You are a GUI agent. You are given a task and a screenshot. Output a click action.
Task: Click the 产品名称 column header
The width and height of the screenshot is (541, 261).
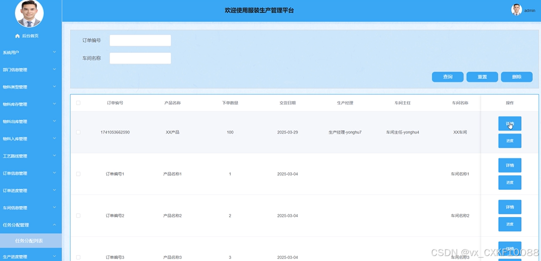[x=173, y=103]
